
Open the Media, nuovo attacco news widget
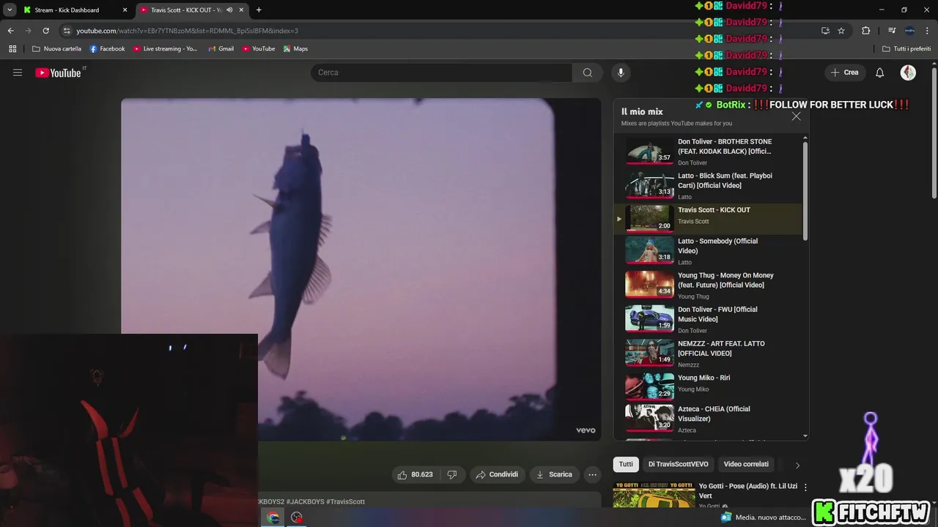[x=764, y=517]
